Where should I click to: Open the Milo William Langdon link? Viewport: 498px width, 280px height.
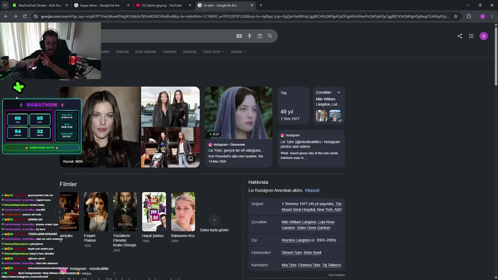299,222
